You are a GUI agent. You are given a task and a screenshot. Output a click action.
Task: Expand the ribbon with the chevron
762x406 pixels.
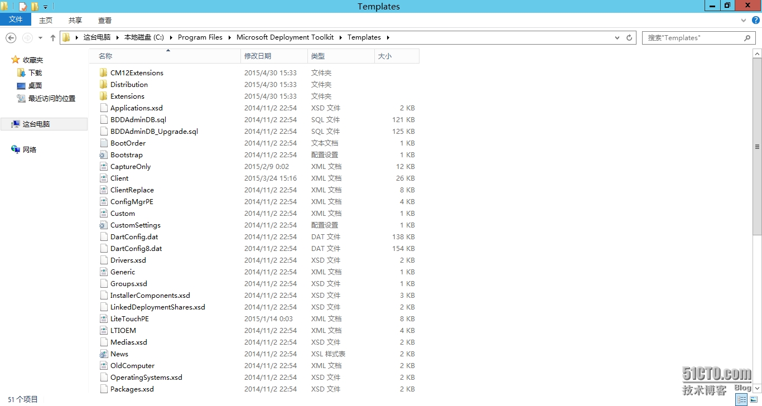pos(744,20)
